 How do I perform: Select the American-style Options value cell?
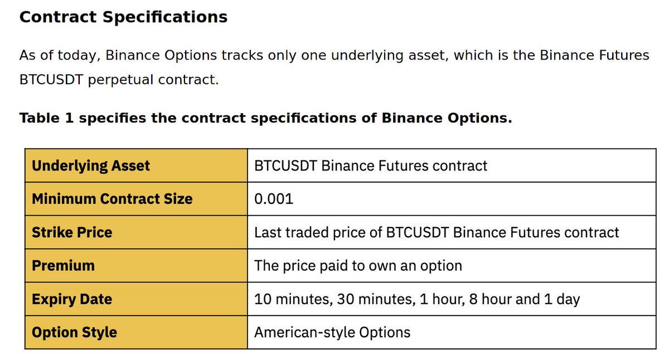(452, 333)
